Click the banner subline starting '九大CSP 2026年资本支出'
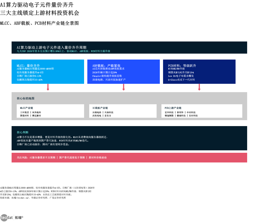This screenshot has width=259, height=222. coord(63,51)
